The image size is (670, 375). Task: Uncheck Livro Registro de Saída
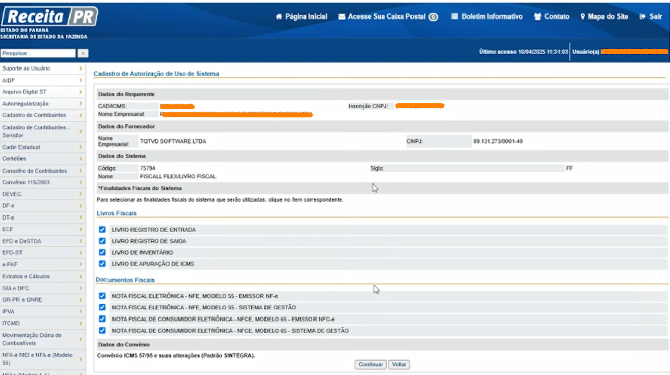(x=102, y=241)
